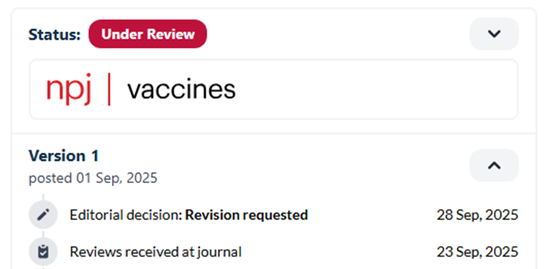Collapse the Version 1 section
Image resolution: width=553 pixels, height=269 pixels.
(x=494, y=165)
